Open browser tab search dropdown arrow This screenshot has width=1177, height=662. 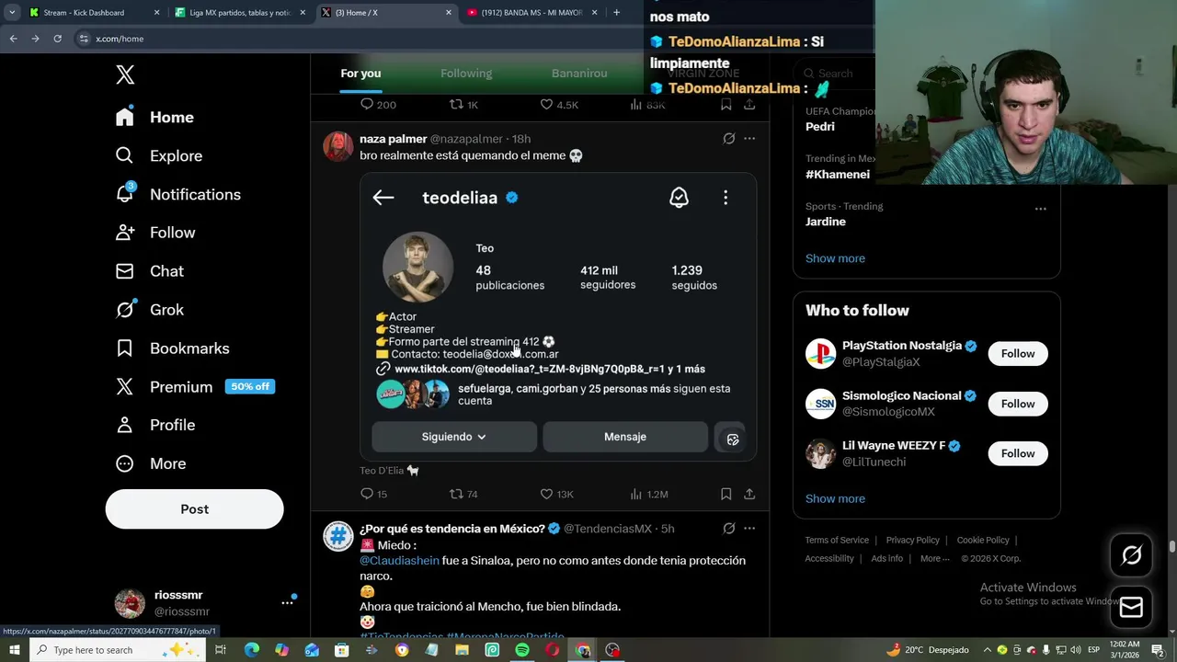coord(12,13)
